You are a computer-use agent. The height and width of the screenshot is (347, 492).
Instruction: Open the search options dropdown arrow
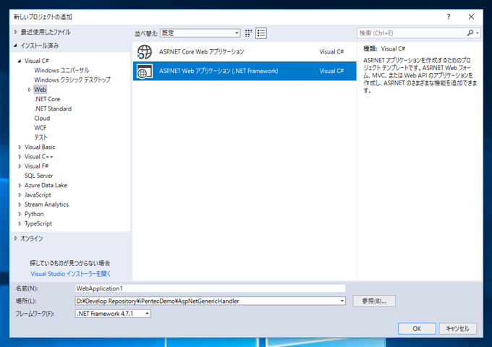tap(478, 33)
